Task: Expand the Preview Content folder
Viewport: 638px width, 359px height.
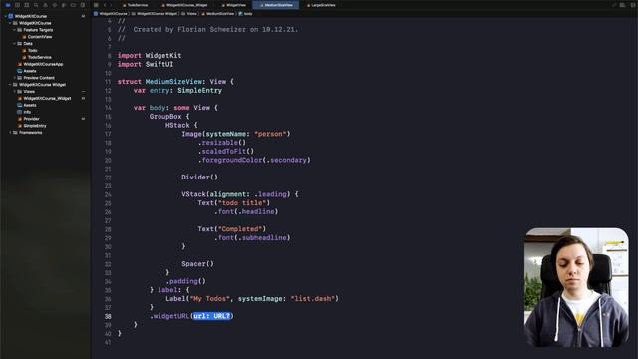Action: [15, 78]
